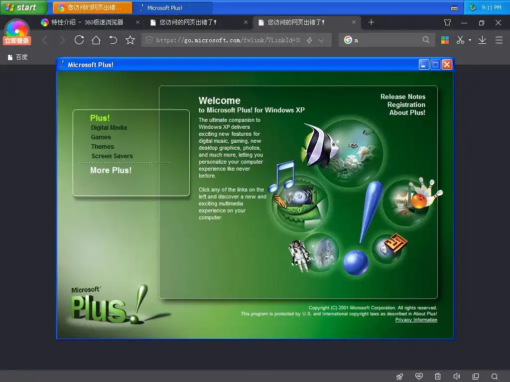Click the browser forward arrow
The width and height of the screenshot is (510, 382).
[62, 40]
